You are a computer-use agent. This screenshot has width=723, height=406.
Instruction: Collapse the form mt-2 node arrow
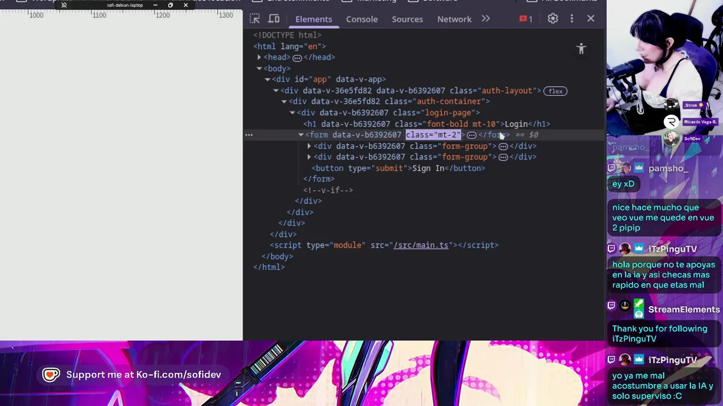[301, 135]
